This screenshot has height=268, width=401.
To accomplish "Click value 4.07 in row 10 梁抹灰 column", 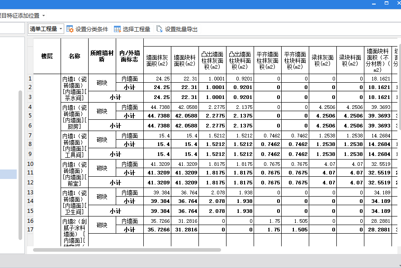I will point(323,164).
